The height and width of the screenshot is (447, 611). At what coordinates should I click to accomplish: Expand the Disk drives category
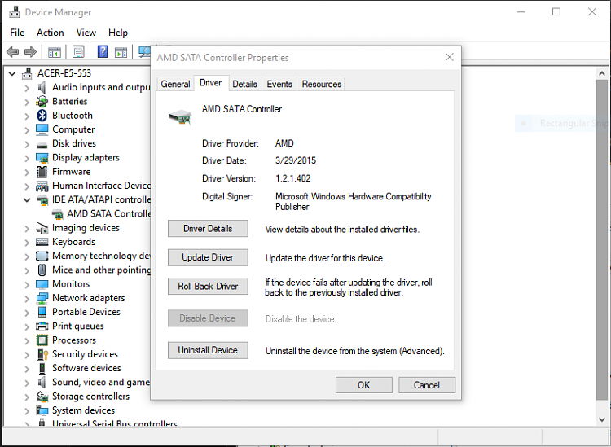[x=27, y=143]
